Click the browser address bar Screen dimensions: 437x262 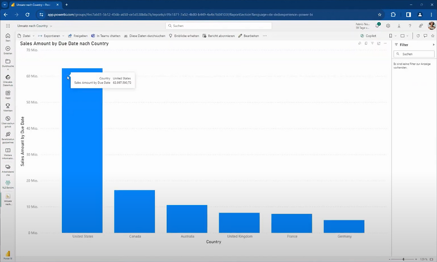(210, 15)
